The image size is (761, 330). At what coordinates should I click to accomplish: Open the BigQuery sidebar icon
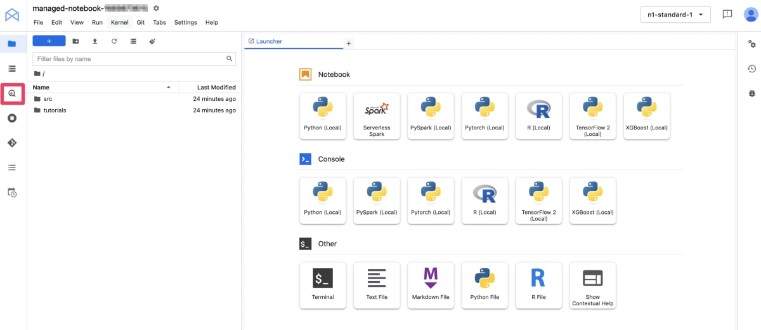pyautogui.click(x=12, y=93)
